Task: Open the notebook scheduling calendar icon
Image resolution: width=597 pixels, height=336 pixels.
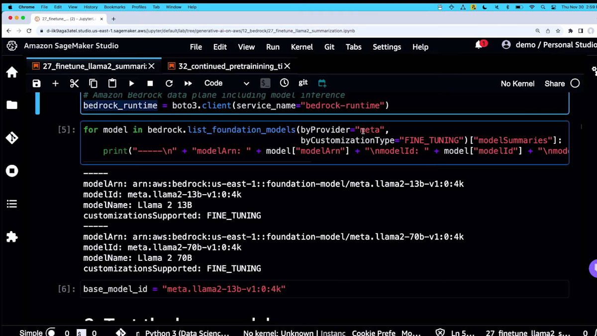Action: pyautogui.click(x=322, y=83)
